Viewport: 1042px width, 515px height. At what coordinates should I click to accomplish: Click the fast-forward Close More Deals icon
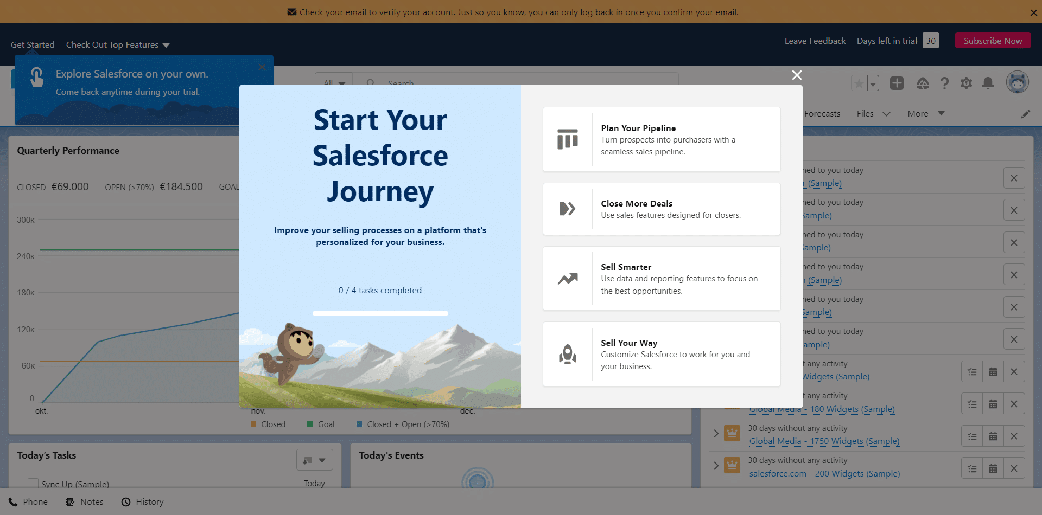click(568, 209)
